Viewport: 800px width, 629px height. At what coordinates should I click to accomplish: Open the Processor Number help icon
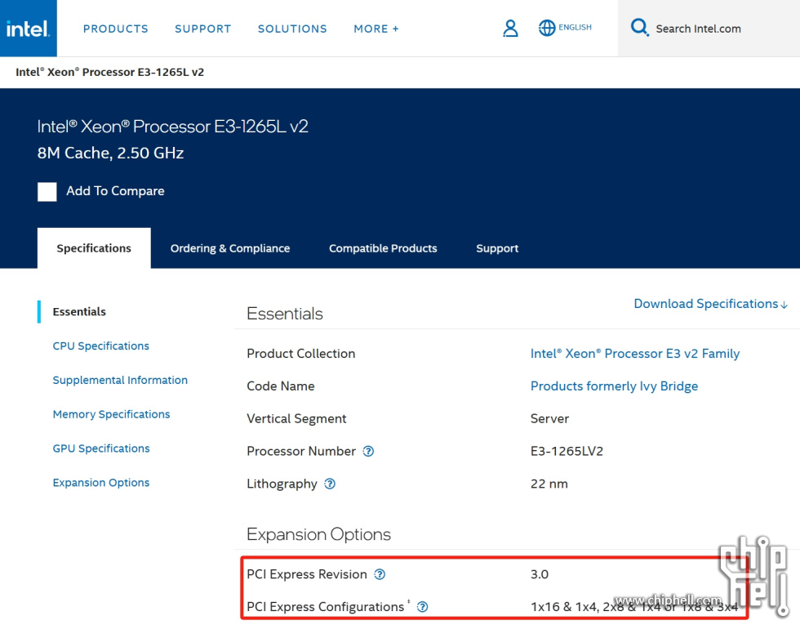tap(368, 451)
